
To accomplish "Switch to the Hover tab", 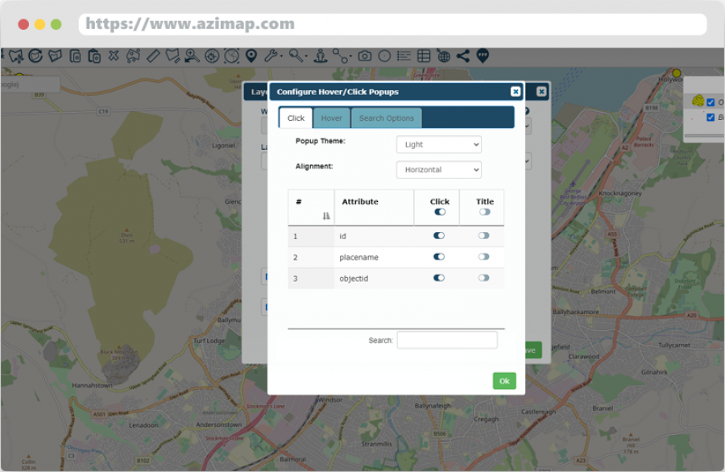I will [332, 118].
